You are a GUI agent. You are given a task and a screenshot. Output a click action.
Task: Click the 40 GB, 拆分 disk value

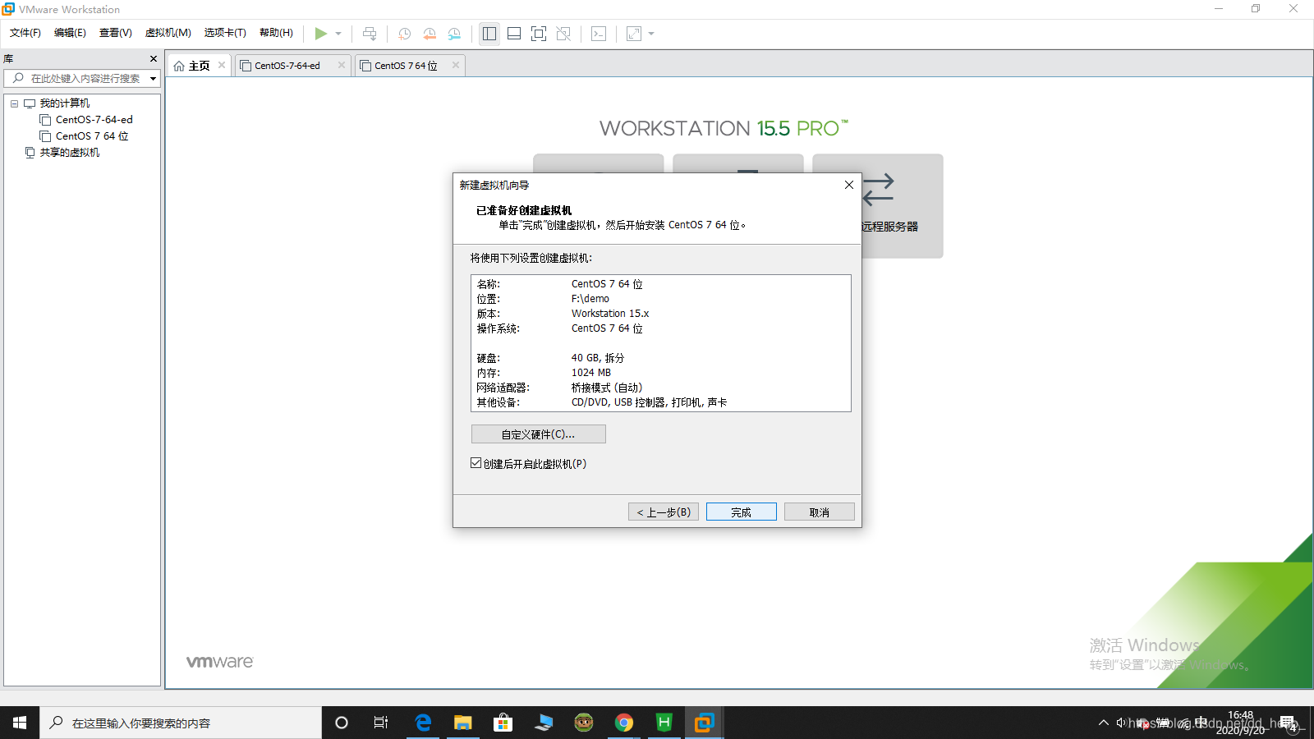tap(598, 358)
